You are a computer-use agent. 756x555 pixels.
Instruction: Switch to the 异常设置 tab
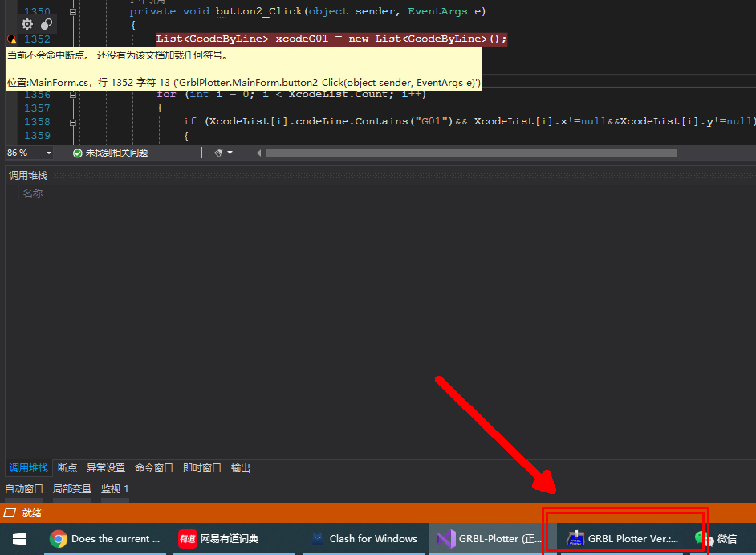click(x=106, y=468)
